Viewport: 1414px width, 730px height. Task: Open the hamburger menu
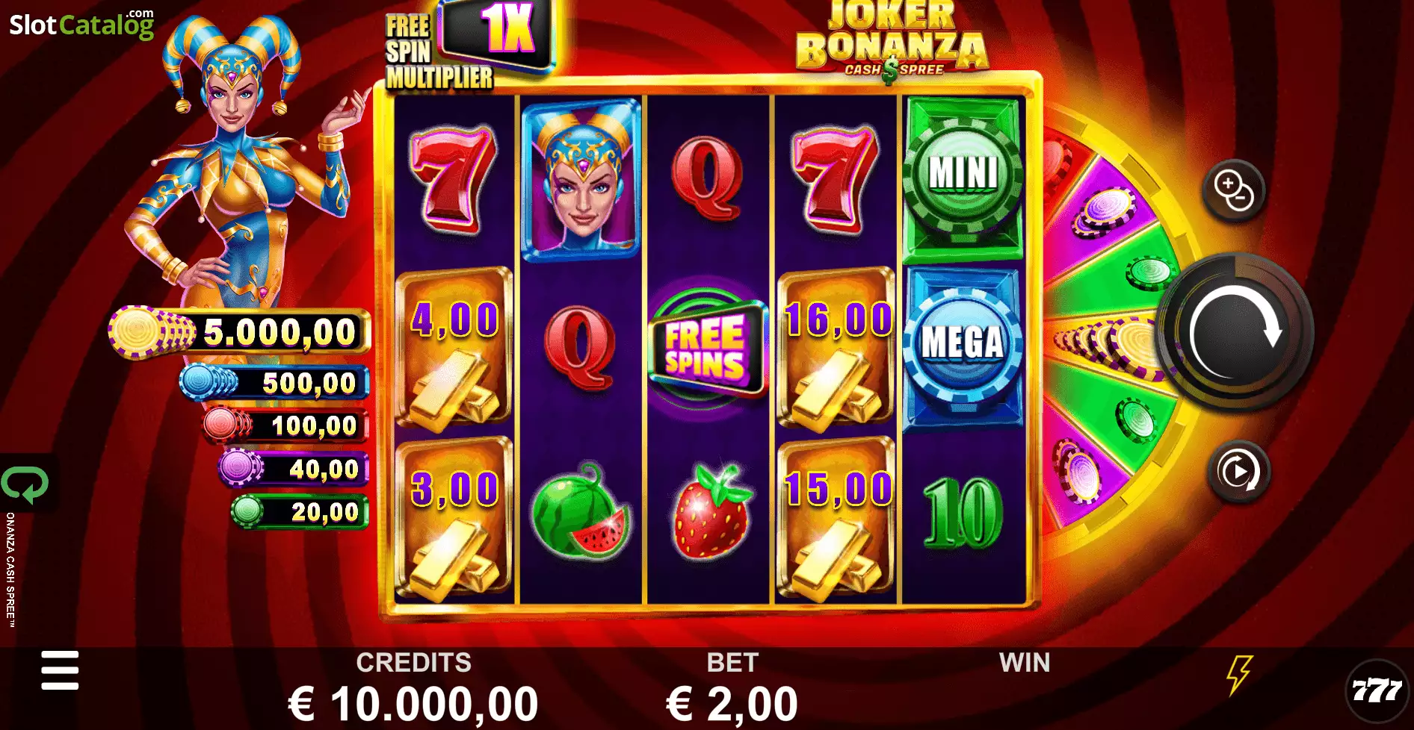60,670
